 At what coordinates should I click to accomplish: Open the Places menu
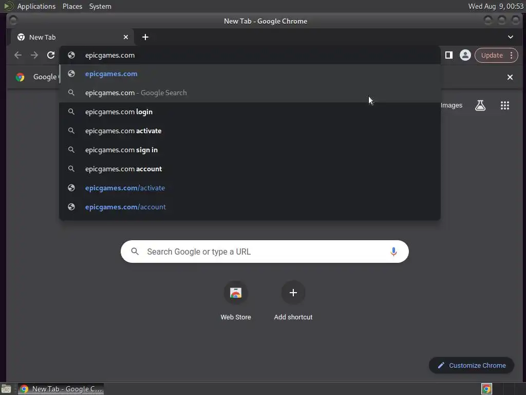[x=72, y=6]
